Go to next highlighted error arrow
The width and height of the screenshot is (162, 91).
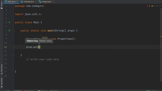point(160,6)
